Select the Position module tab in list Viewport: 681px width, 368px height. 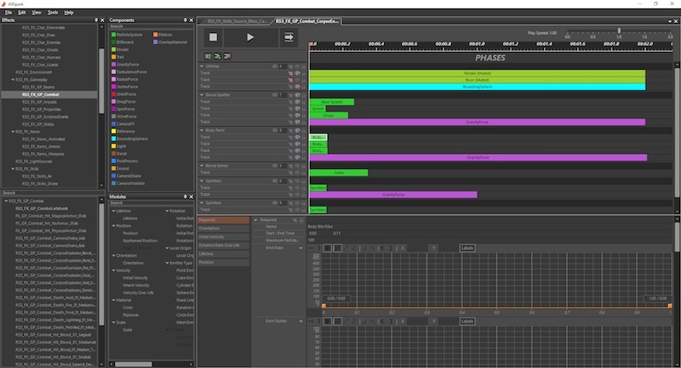[224, 263]
